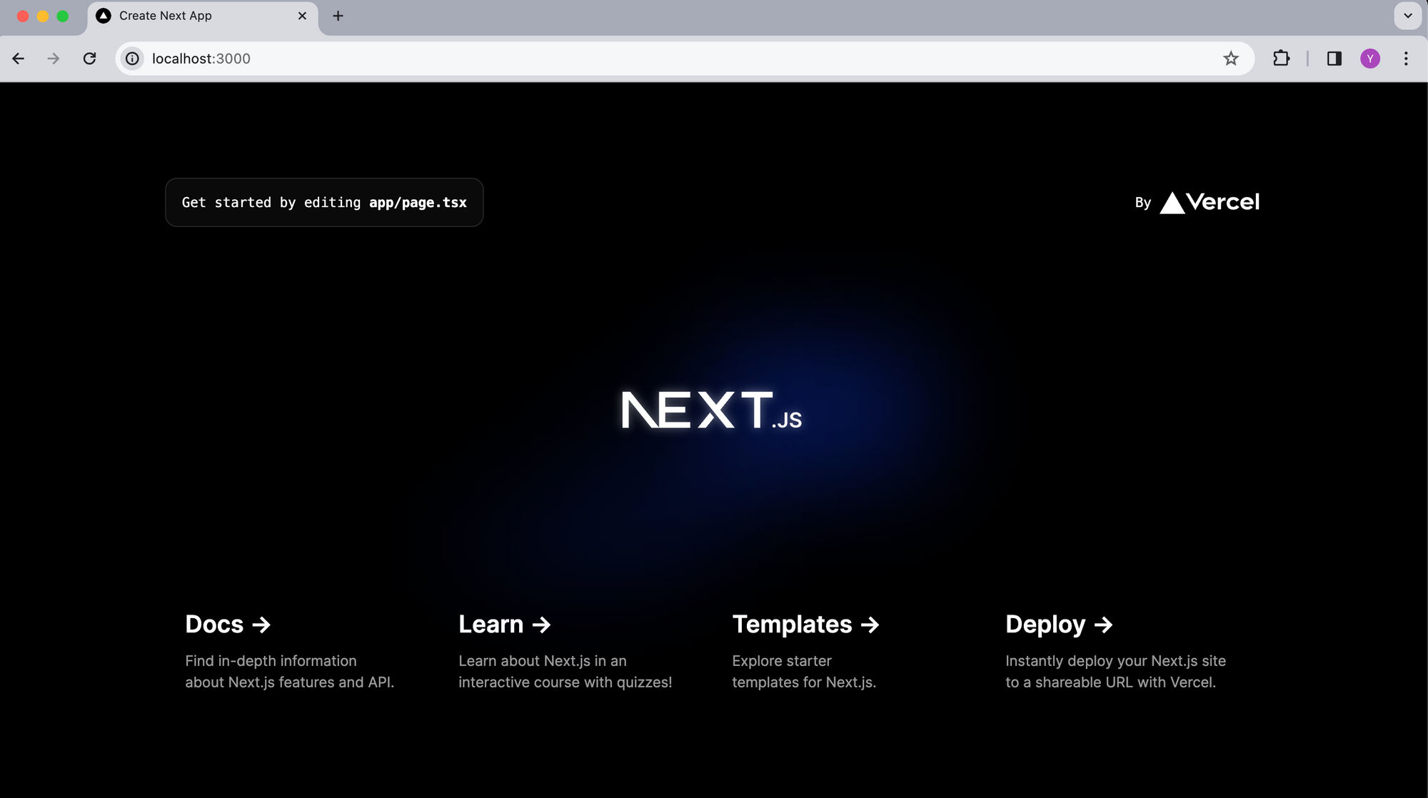The image size is (1428, 798).
Task: Open new tab with plus button
Action: (x=338, y=16)
